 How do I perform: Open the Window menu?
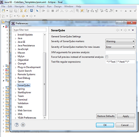69,6
